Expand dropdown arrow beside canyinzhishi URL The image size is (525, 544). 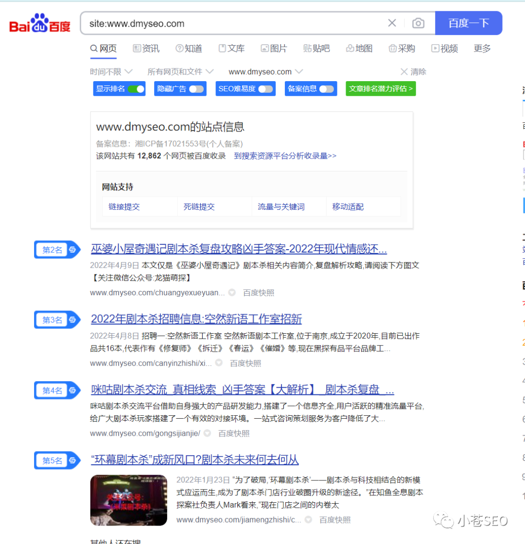[x=219, y=362]
